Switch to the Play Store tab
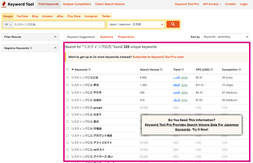The height and width of the screenshot is (163, 253). [74, 16]
